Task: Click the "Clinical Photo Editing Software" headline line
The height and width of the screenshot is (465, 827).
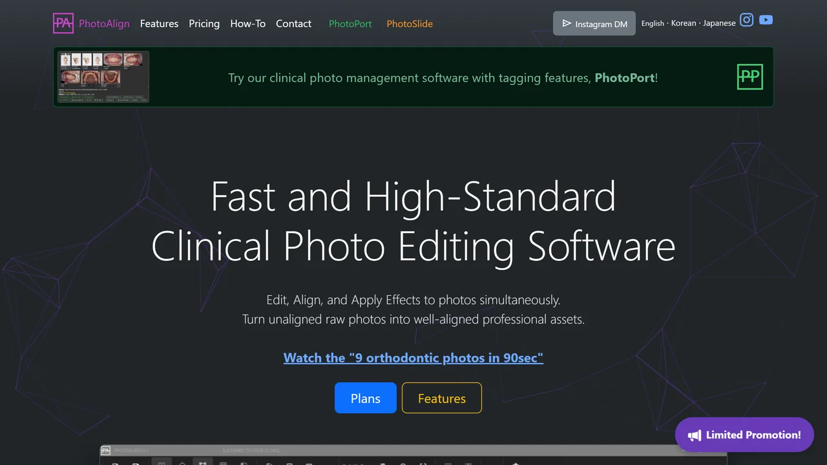Action: (413, 246)
